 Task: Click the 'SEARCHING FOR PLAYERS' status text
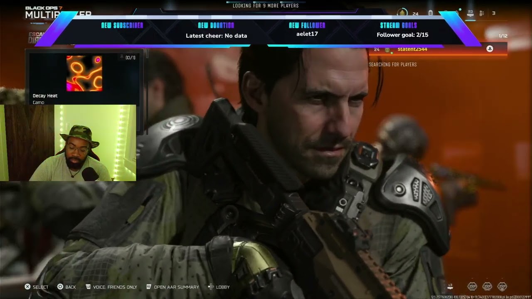pos(393,64)
